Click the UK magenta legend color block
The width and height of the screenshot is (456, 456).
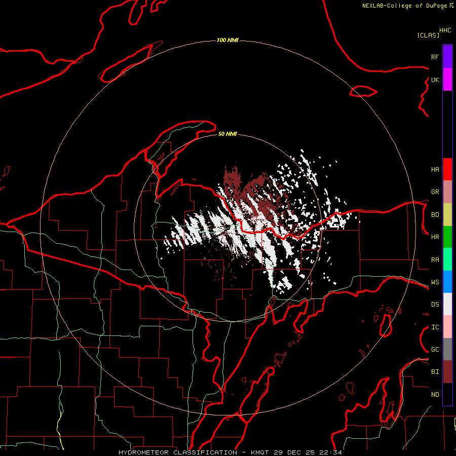click(447, 80)
